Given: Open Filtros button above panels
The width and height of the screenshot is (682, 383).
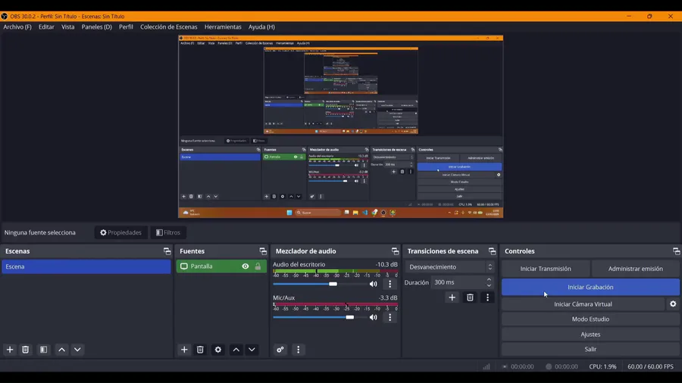Looking at the screenshot, I should [x=168, y=233].
